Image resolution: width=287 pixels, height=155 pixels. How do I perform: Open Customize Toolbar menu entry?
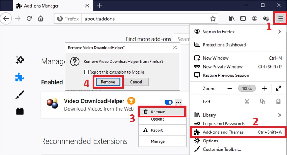pos(238,149)
